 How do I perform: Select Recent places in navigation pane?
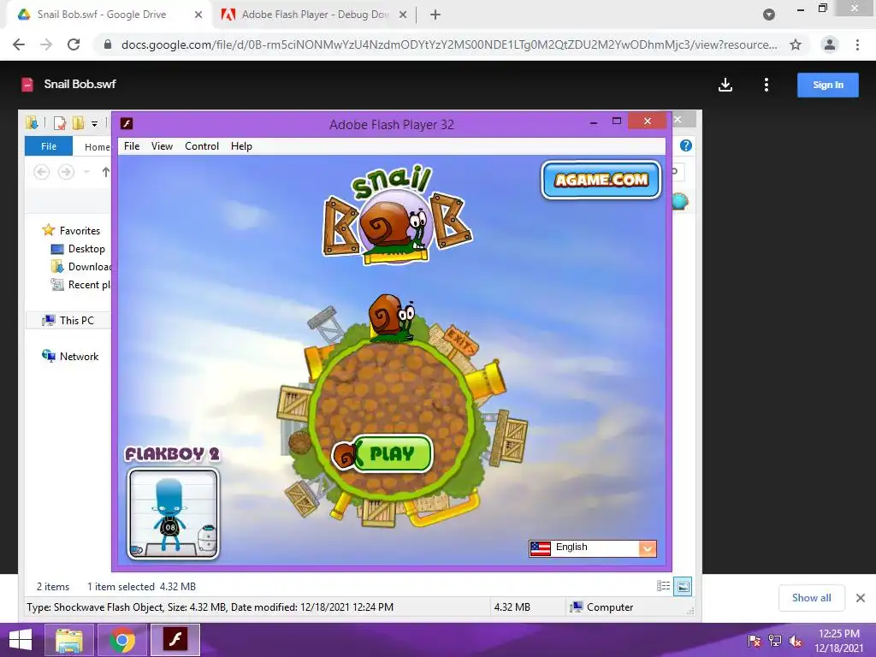(x=81, y=284)
